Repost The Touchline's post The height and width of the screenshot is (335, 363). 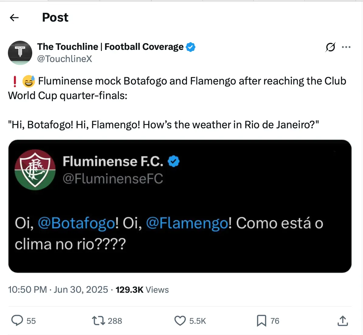(98, 320)
